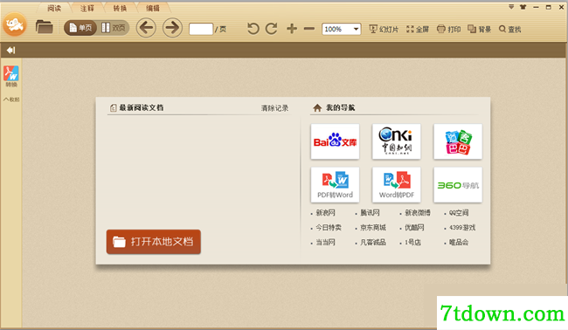
Task: Open the 注释 tab
Action: click(87, 8)
